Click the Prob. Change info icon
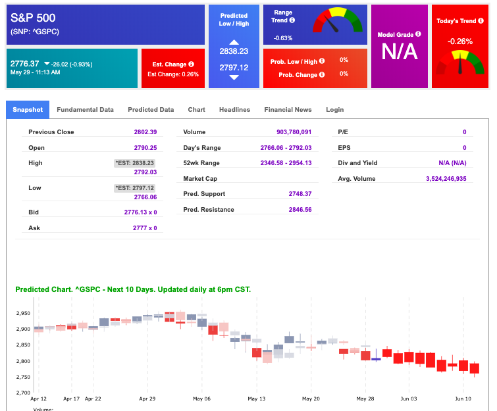 point(322,74)
